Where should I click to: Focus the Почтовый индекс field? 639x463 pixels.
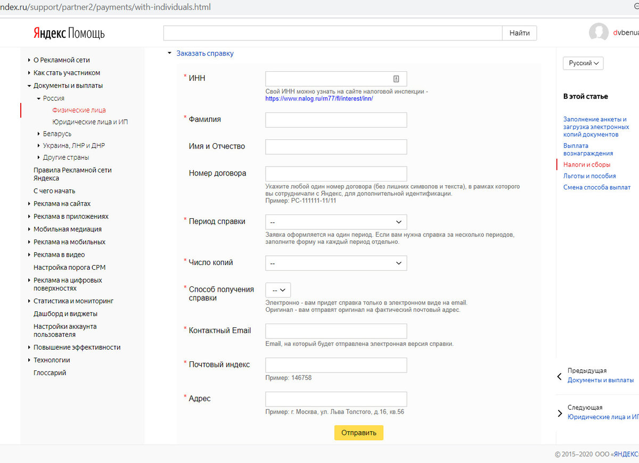coord(336,365)
